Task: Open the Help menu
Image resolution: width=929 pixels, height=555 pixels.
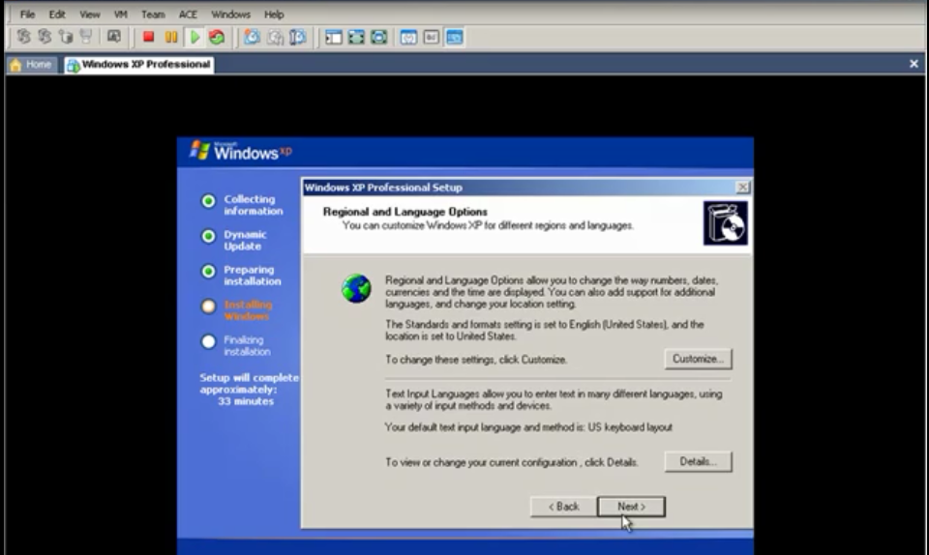Action: coord(274,15)
